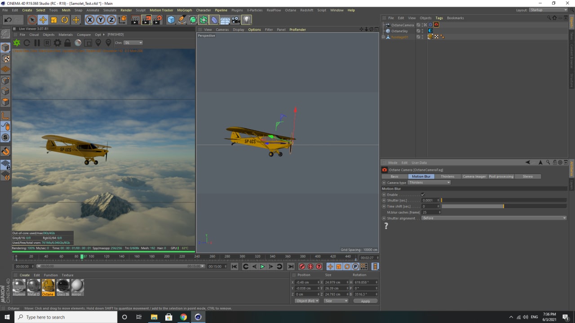Toggle Z-axis lock
Image resolution: width=575 pixels, height=323 pixels.
111,20
